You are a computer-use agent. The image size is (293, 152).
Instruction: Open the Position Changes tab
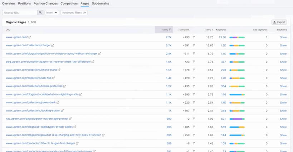(x=45, y=3)
